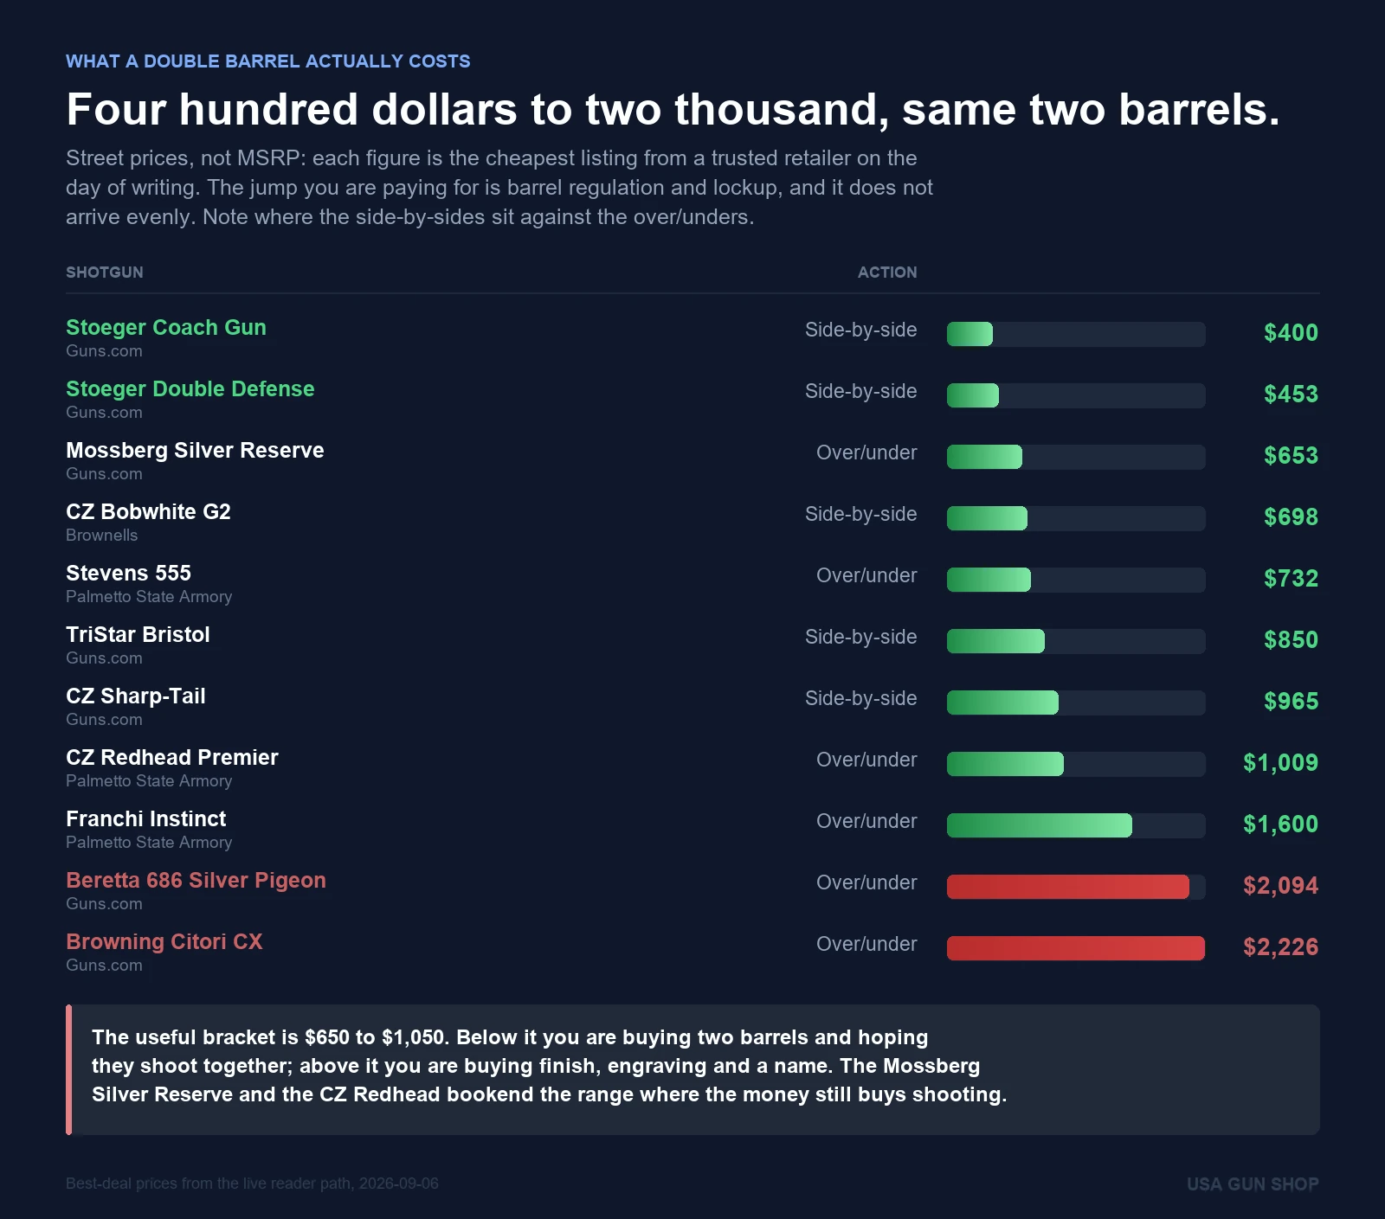Click the SHOTGUN column header
This screenshot has height=1219, width=1385.
pyautogui.click(x=105, y=273)
